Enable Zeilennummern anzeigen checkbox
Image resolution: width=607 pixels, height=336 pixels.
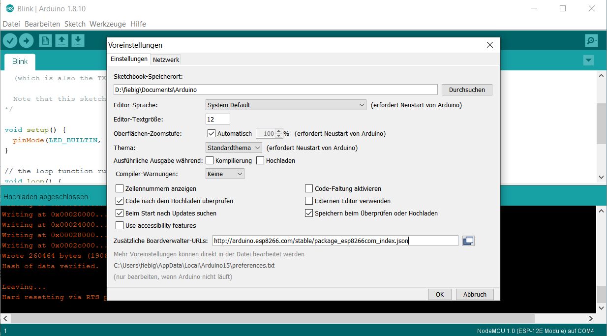click(x=120, y=188)
